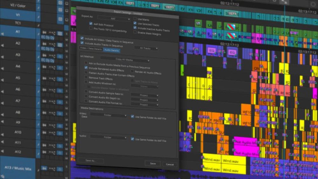This screenshot has width=318, height=179.
Task: Open the Stereo mixdown dropdown
Action: [145, 86]
